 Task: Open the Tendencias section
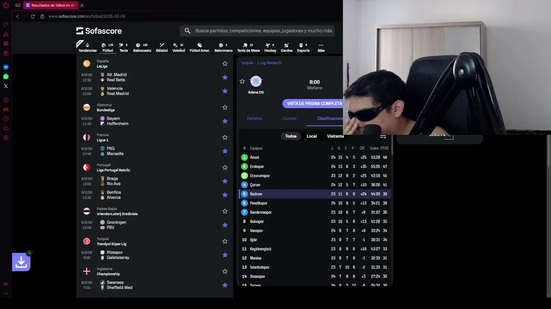(87, 48)
